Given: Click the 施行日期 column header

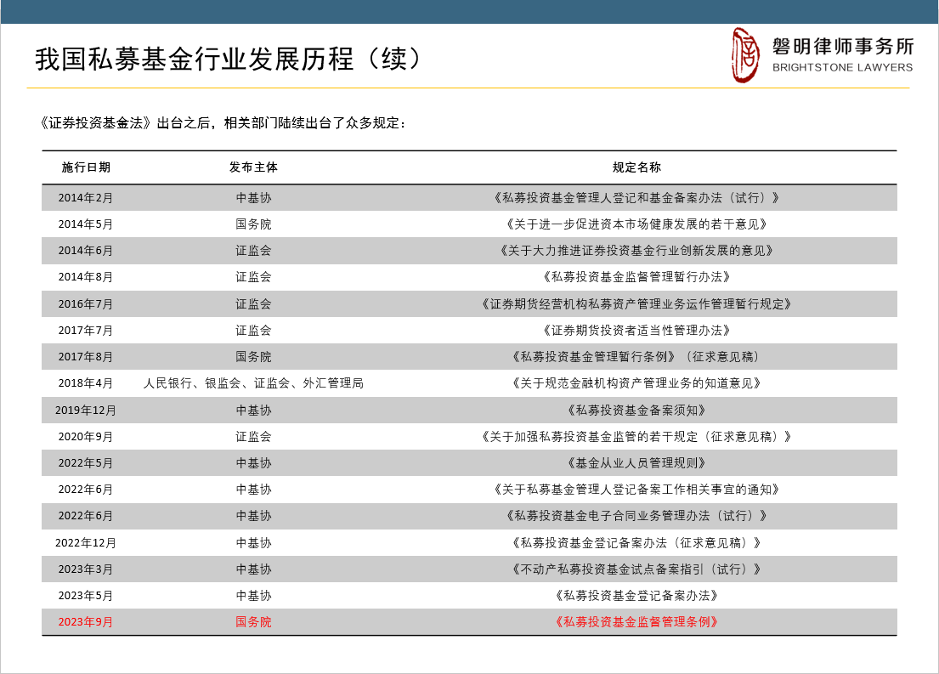Looking at the screenshot, I should click(86, 167).
